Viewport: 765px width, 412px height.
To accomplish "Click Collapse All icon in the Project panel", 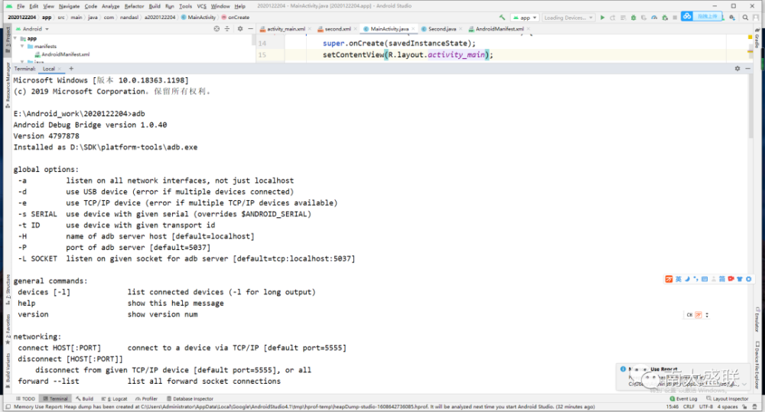I will tap(227, 29).
